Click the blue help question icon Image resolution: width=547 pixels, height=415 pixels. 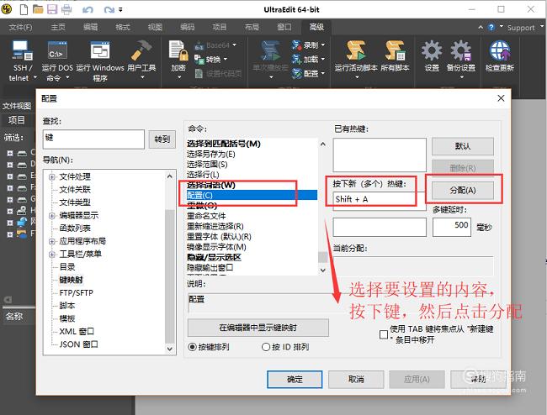tap(491, 27)
